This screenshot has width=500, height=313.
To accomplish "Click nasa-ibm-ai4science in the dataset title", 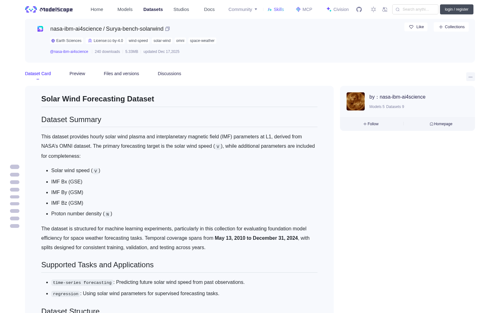I will (76, 29).
